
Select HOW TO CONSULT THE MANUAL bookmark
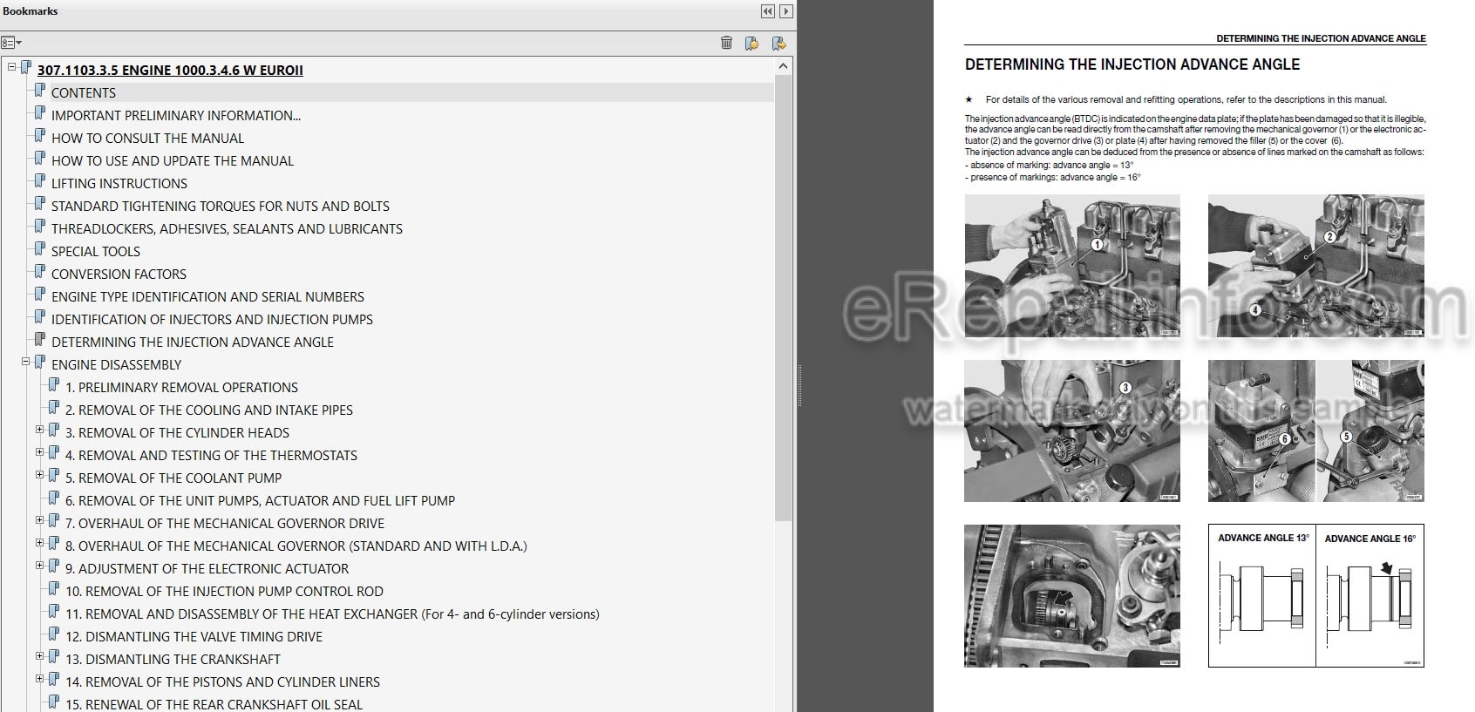pos(147,139)
